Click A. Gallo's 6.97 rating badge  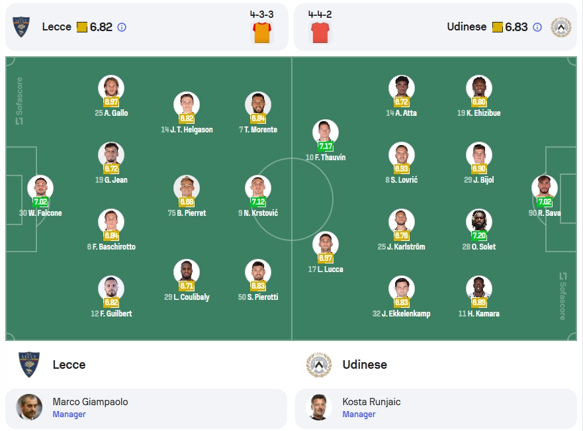click(111, 102)
